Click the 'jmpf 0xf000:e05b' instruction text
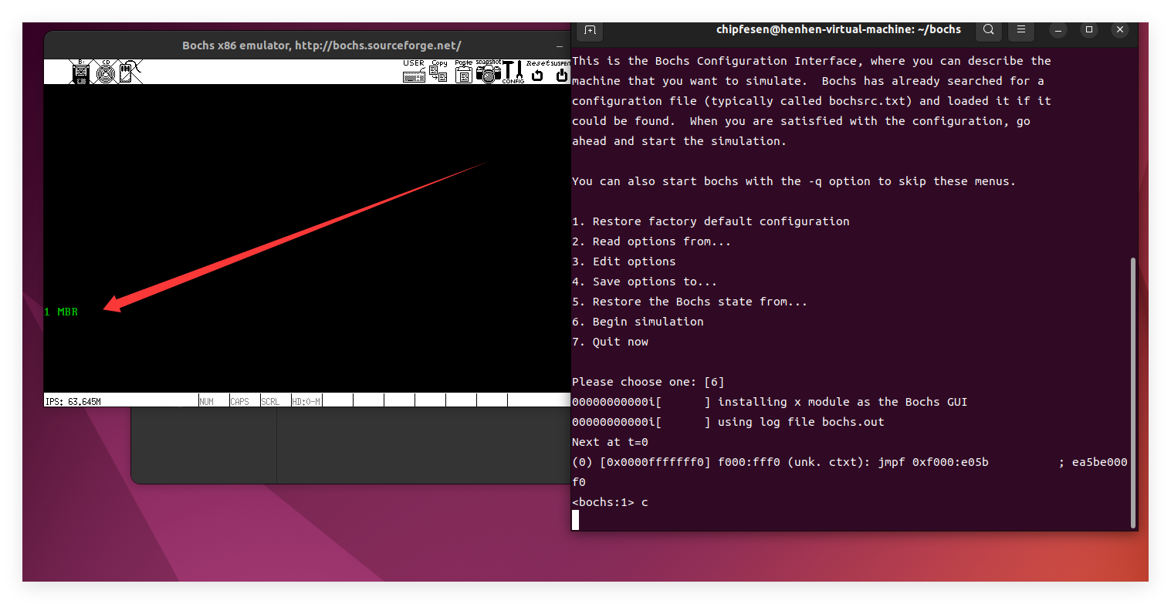Viewport: 1171px width, 604px height. (x=932, y=462)
